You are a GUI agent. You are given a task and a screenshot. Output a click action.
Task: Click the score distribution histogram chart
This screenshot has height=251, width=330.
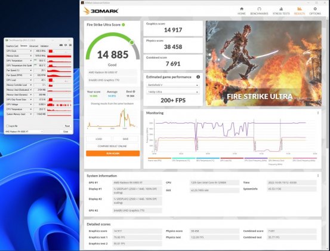point(112,118)
